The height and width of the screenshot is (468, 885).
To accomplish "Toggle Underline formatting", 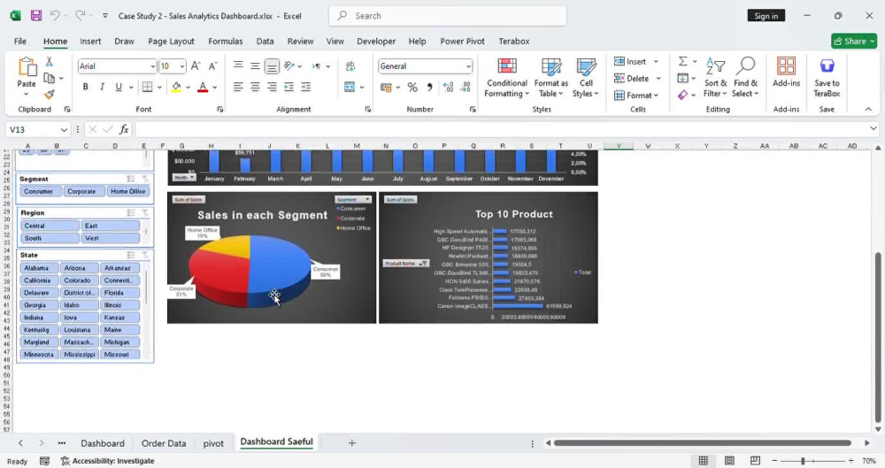I will (x=119, y=87).
